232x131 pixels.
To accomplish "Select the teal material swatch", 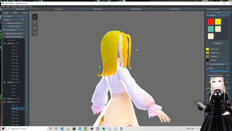I will coord(211,29).
